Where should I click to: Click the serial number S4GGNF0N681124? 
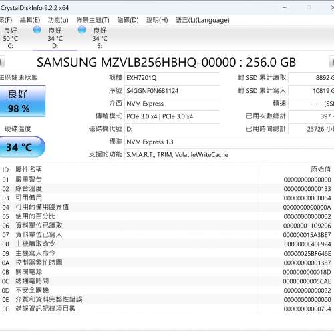172,91
